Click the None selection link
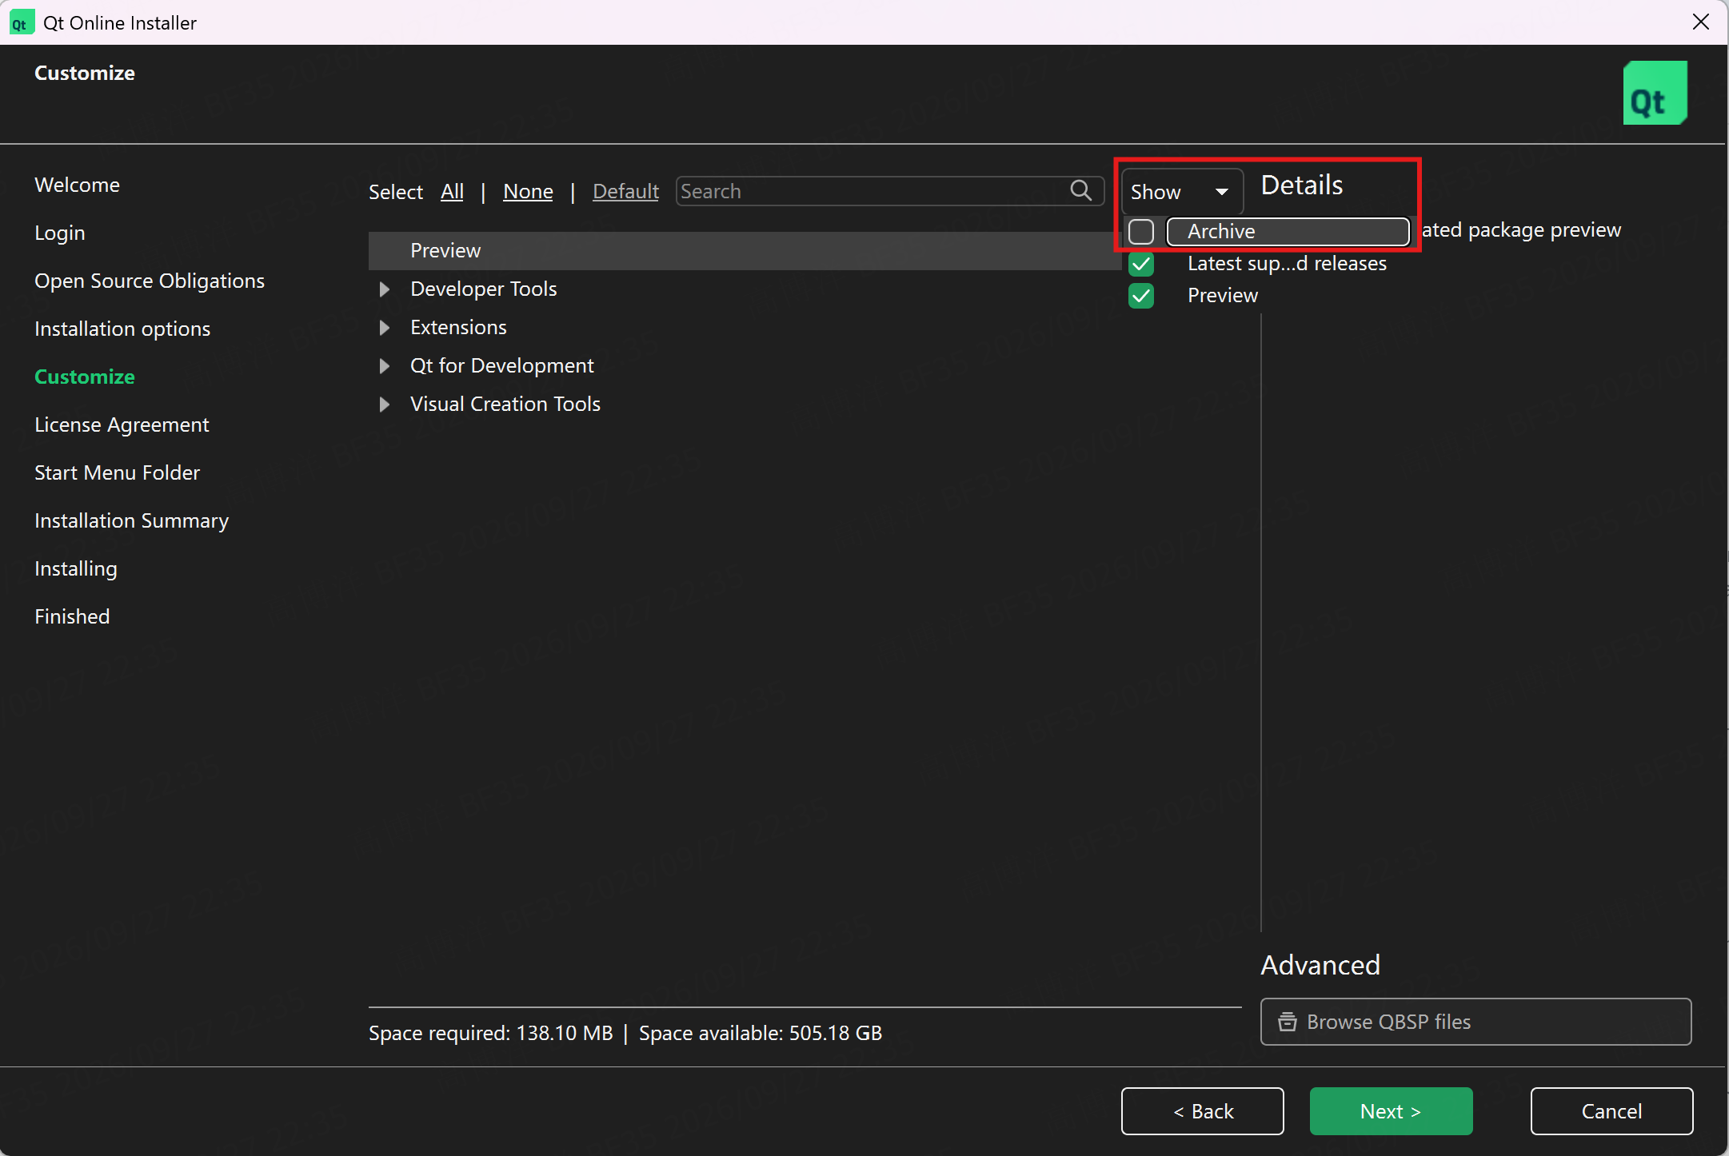 click(x=528, y=191)
